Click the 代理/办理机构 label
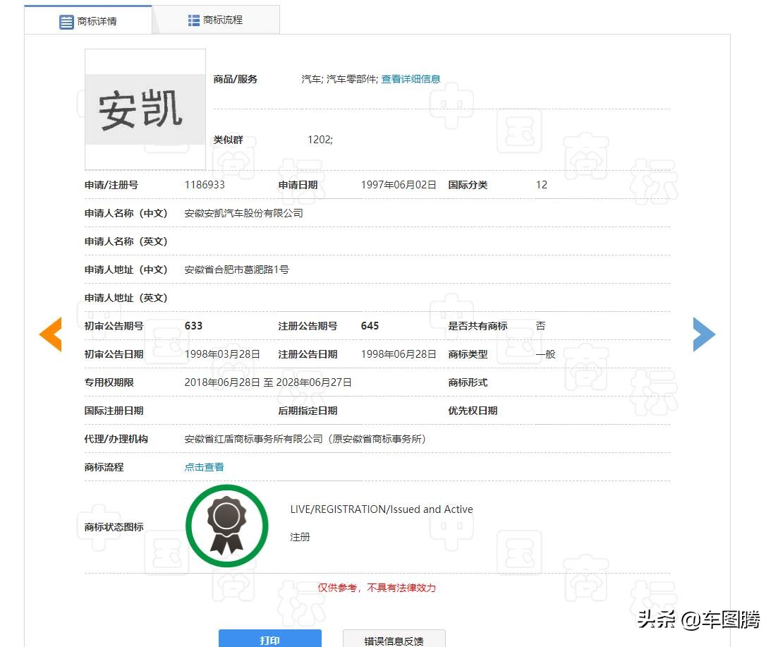Viewport: 778px width, 647px height. tap(116, 439)
